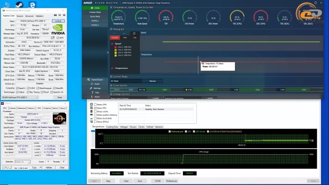The width and height of the screenshot is (329, 185).
Task: Open GPU-Z hamburger menu icon
Action: [x=64, y=15]
